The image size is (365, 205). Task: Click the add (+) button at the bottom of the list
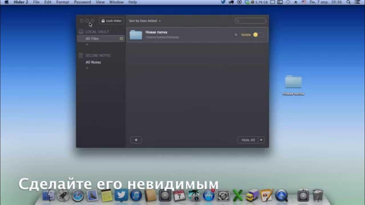(136, 140)
